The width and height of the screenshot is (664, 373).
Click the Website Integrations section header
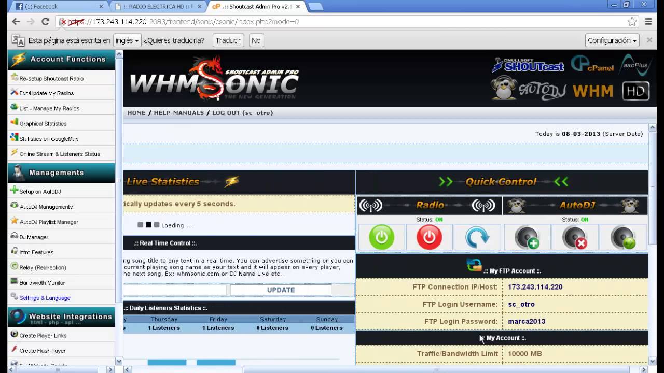[x=61, y=317]
